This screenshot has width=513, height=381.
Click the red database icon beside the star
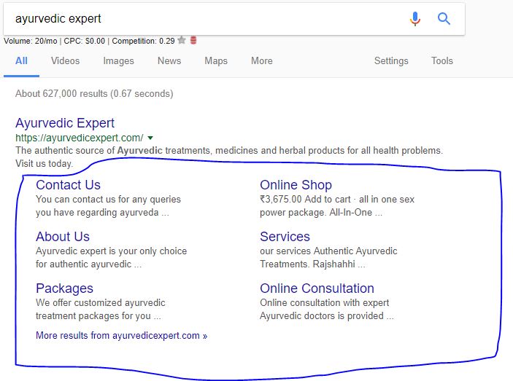[x=193, y=40]
